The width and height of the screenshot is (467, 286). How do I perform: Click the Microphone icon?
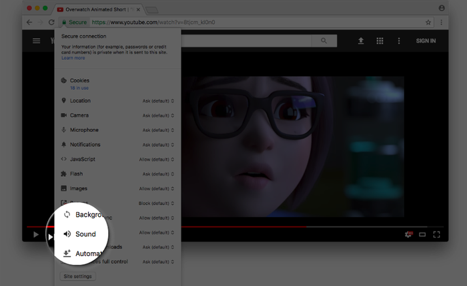coord(63,130)
